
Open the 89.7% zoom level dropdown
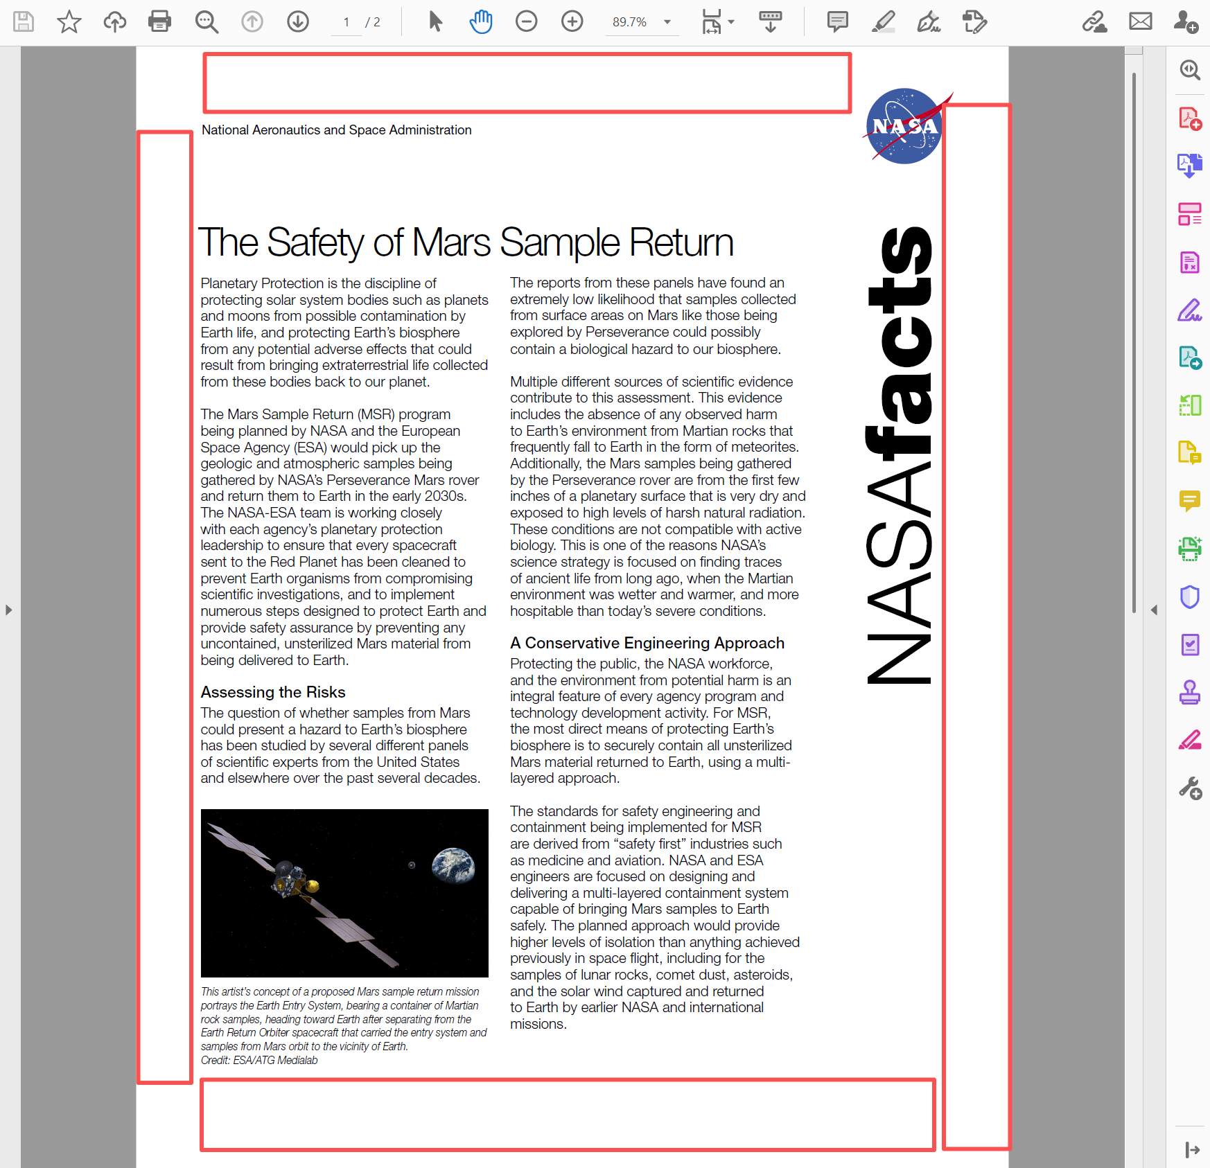coord(667,21)
